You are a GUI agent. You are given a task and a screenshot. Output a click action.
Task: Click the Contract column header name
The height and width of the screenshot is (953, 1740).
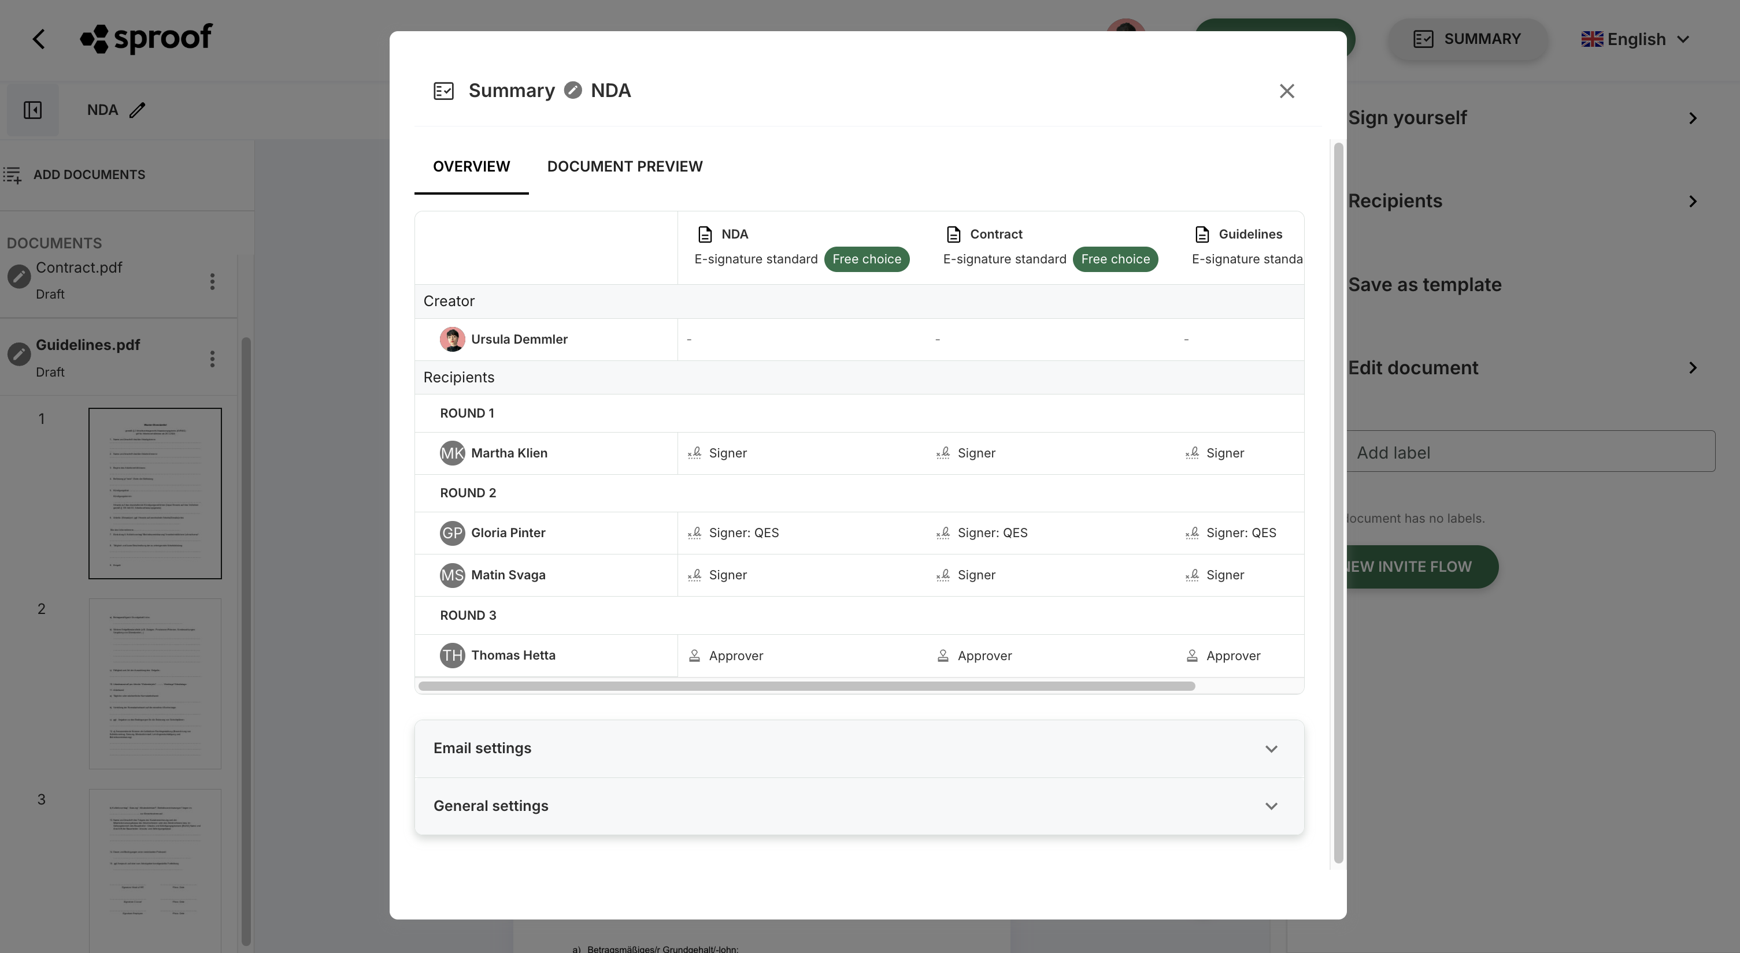pyautogui.click(x=997, y=234)
